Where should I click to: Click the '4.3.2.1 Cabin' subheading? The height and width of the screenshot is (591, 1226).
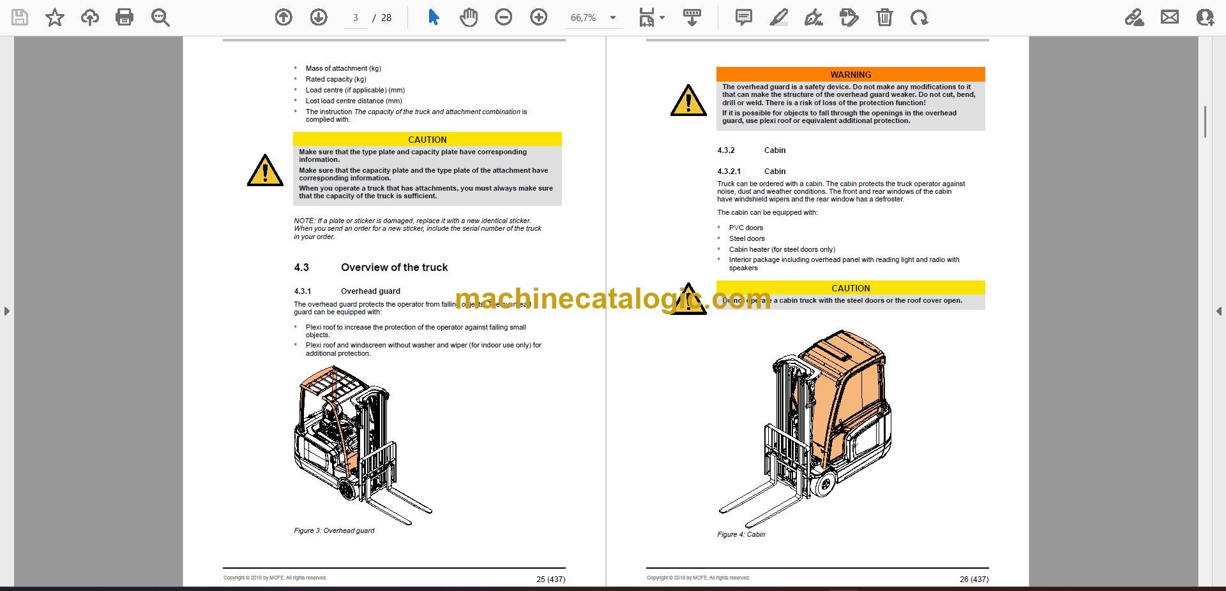click(x=751, y=171)
